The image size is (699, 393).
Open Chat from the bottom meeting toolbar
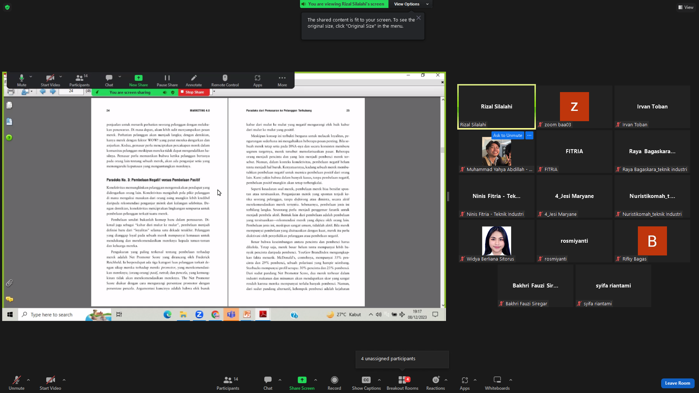pyautogui.click(x=268, y=383)
